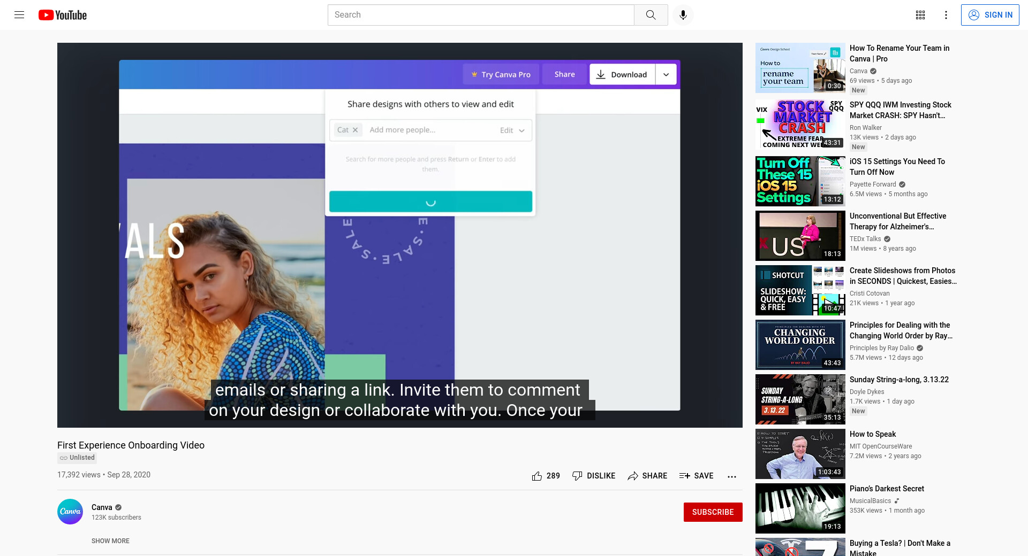Image resolution: width=1028 pixels, height=556 pixels.
Task: Click the Sign In button
Action: pyautogui.click(x=990, y=15)
